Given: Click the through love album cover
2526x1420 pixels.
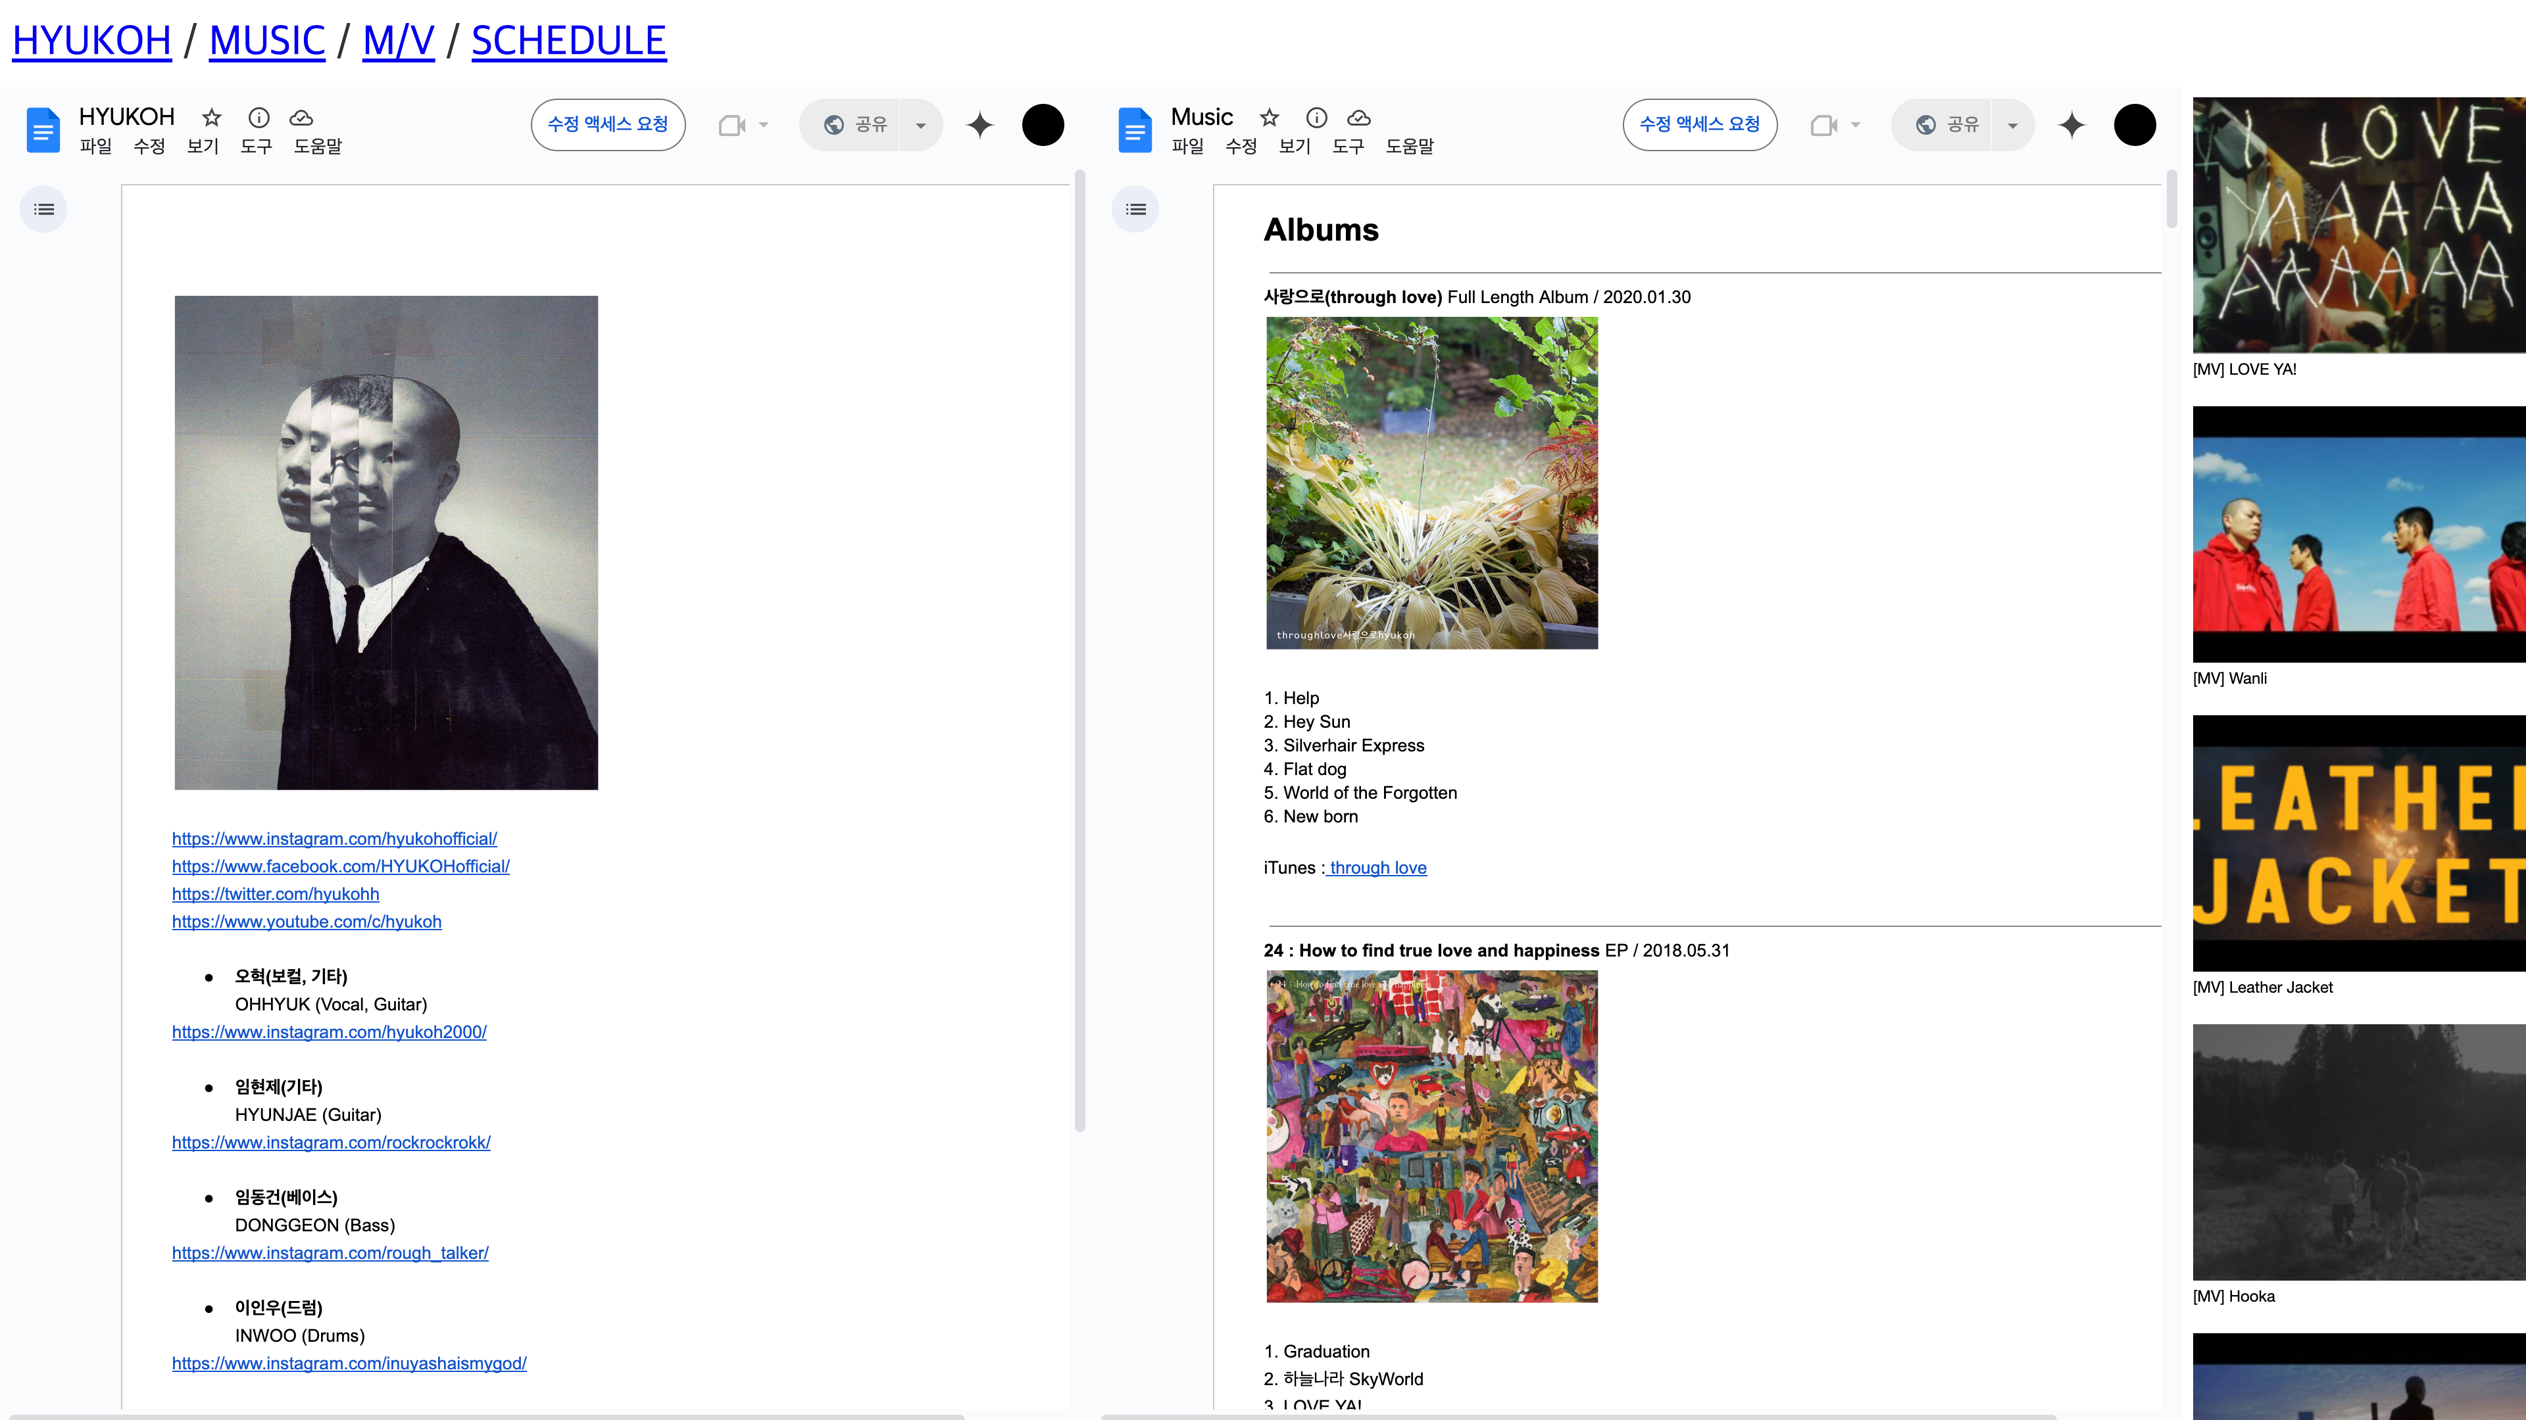Looking at the screenshot, I should pos(1431,483).
